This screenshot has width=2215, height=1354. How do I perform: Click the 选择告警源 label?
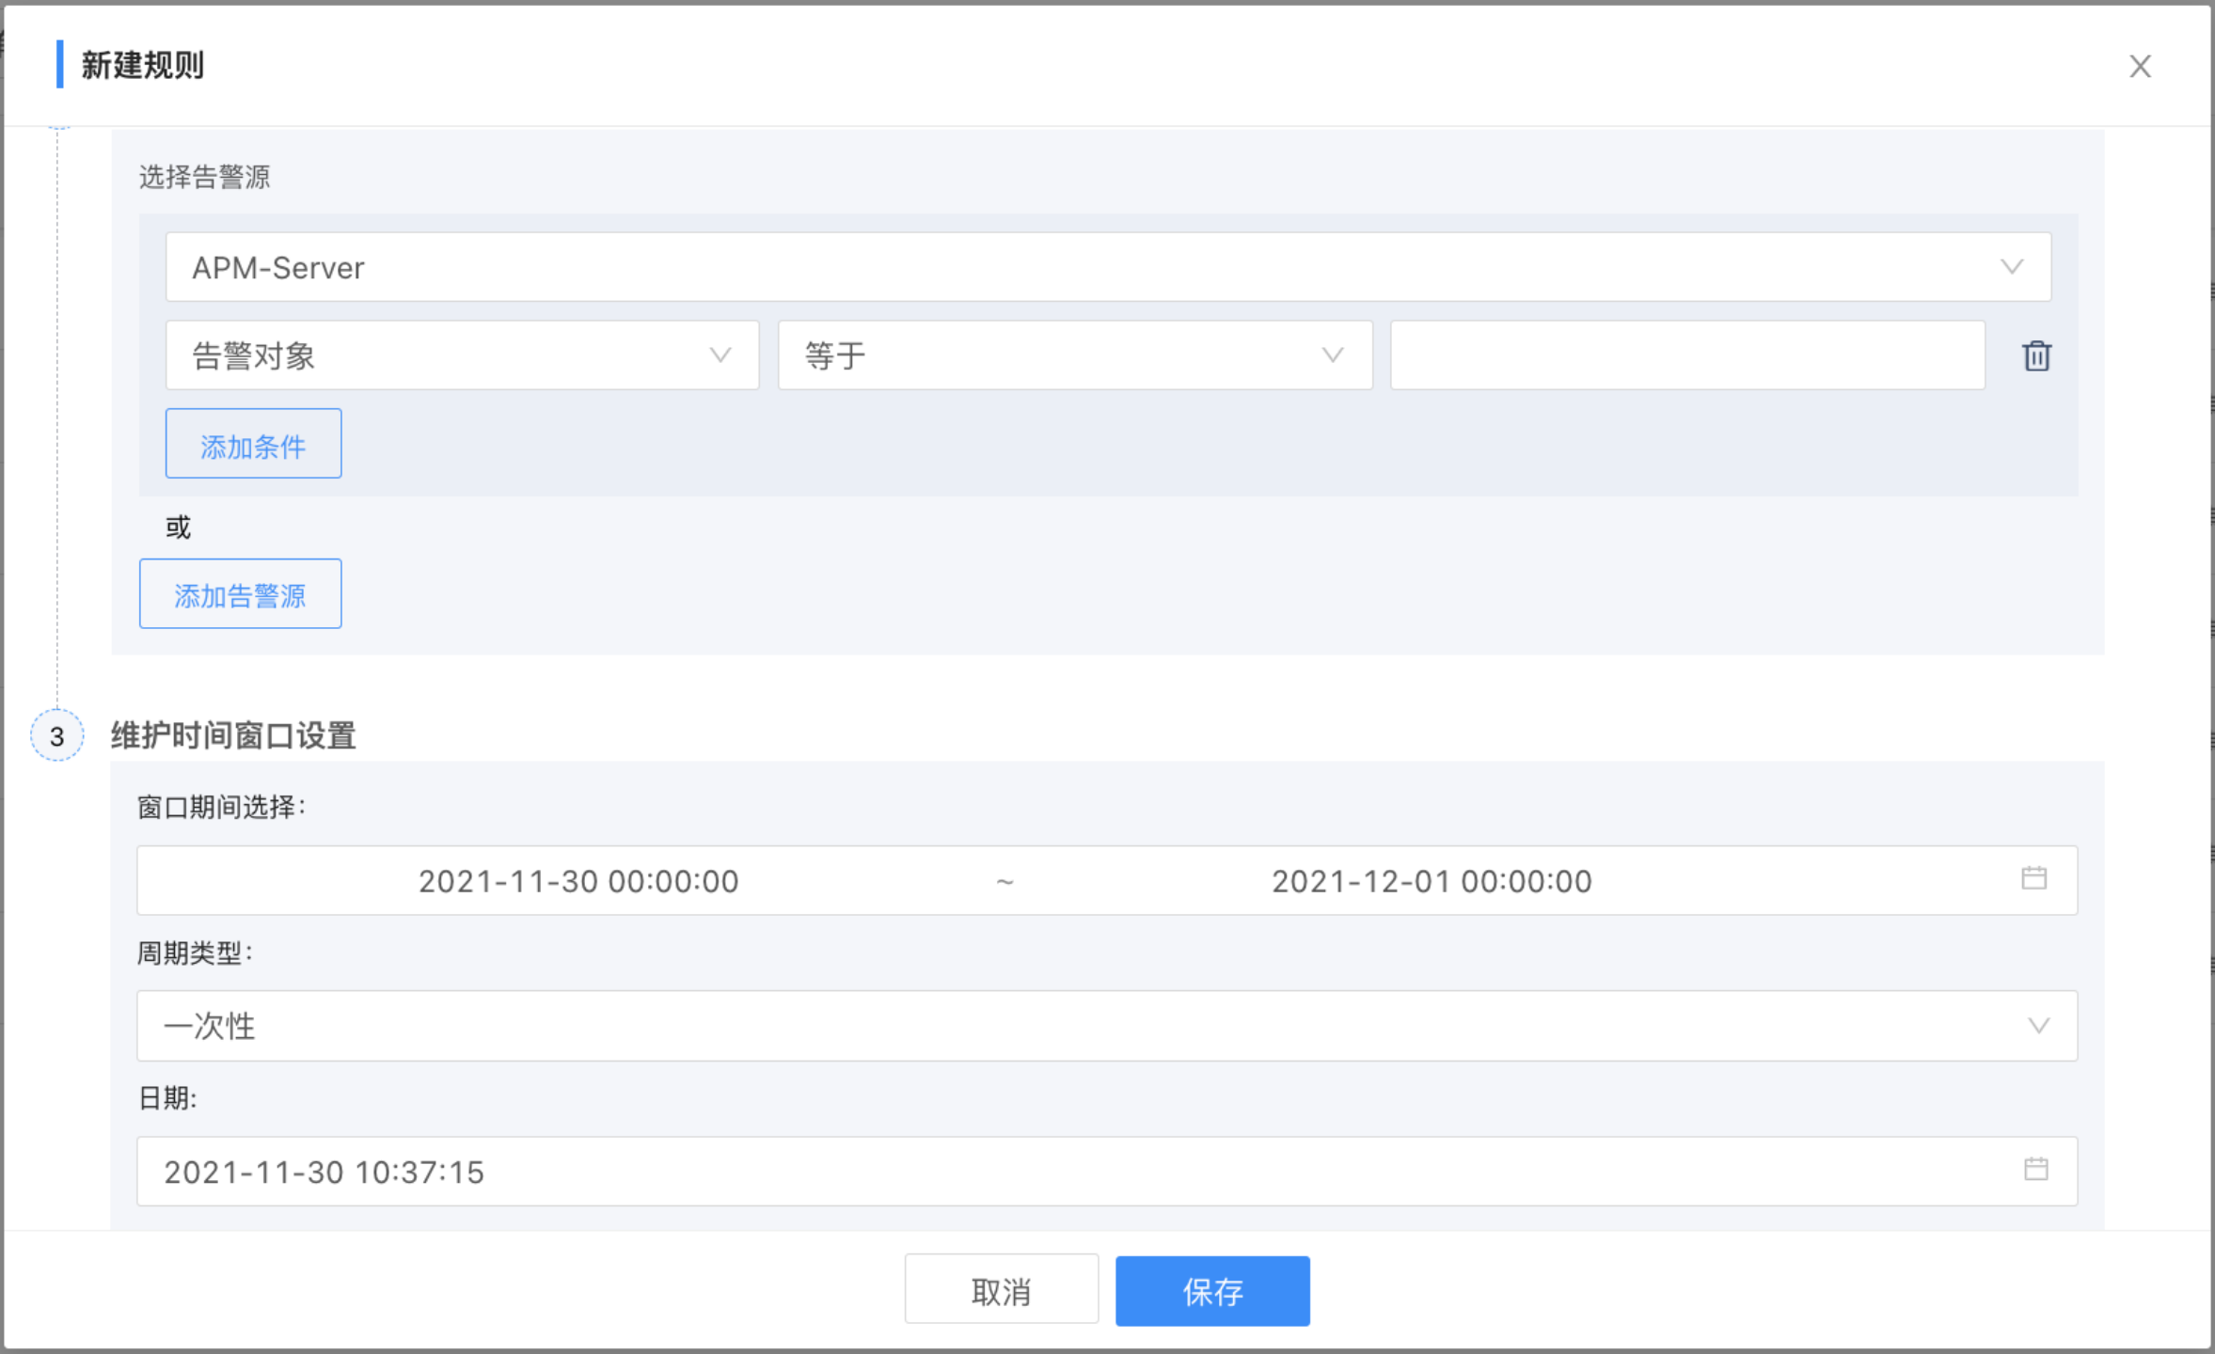204,177
